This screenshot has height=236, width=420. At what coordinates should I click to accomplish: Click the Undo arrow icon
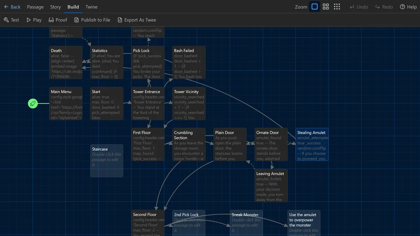351,7
